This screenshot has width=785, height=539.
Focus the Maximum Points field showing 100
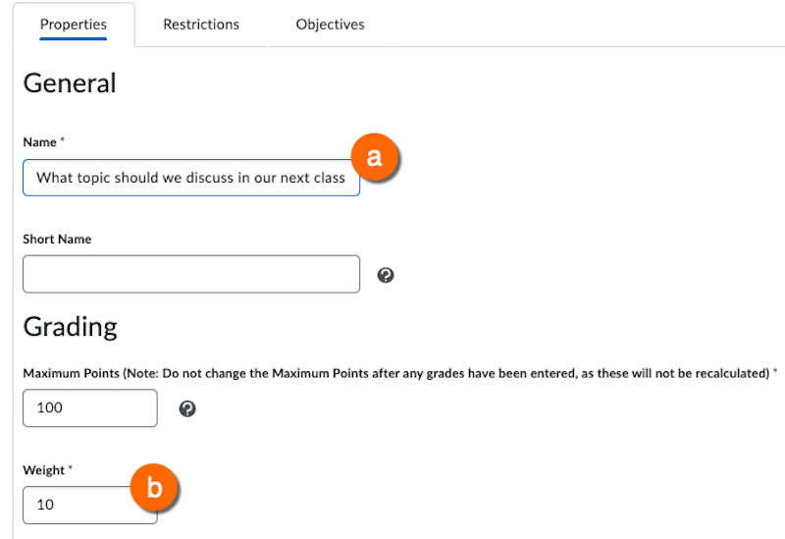[x=89, y=408]
